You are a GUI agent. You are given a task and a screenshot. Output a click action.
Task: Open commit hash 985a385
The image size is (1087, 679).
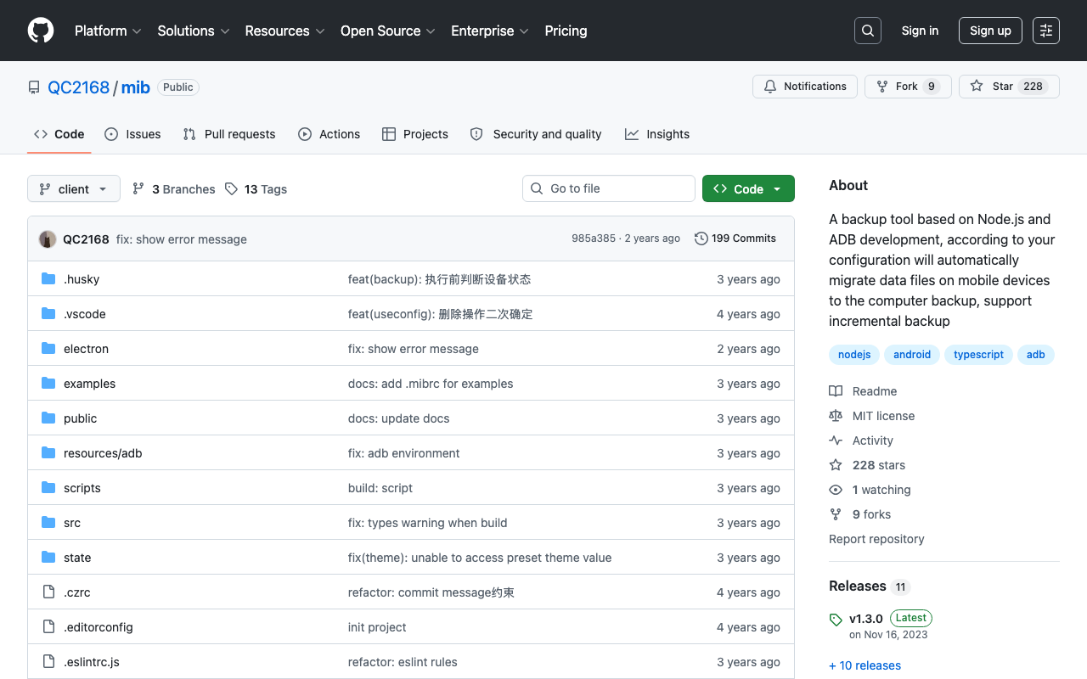pyautogui.click(x=594, y=238)
